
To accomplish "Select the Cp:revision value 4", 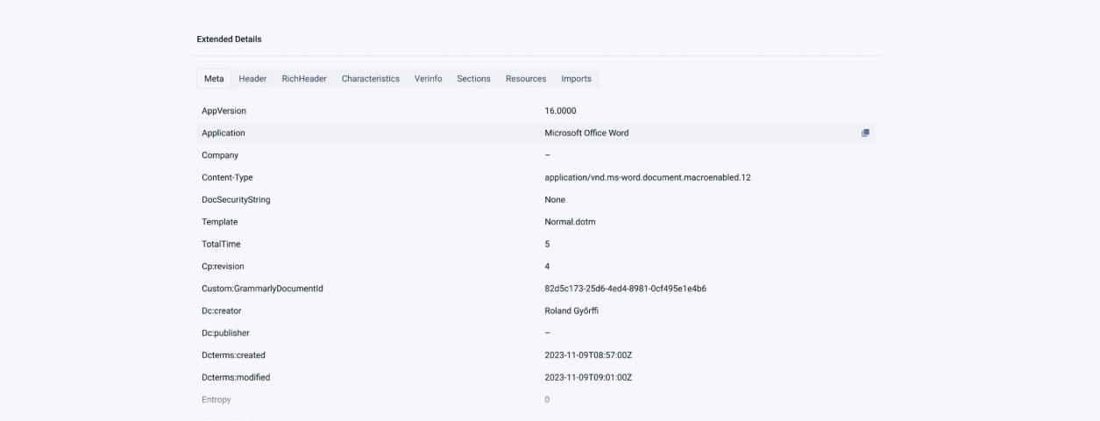I will (547, 266).
